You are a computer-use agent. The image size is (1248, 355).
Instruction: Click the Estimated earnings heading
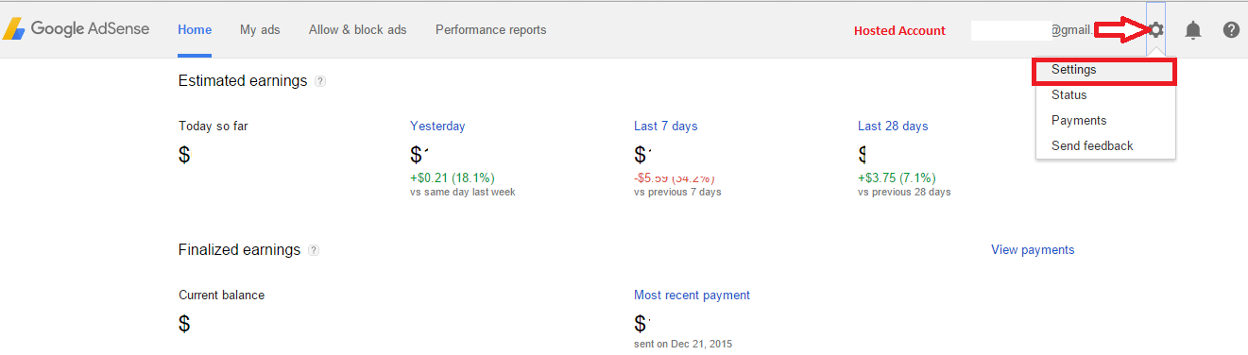pos(243,81)
